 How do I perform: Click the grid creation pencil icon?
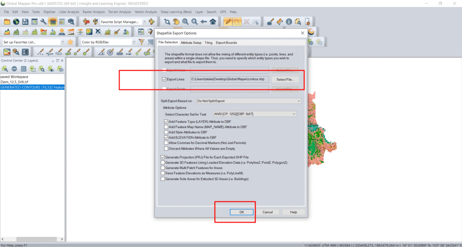point(120,52)
